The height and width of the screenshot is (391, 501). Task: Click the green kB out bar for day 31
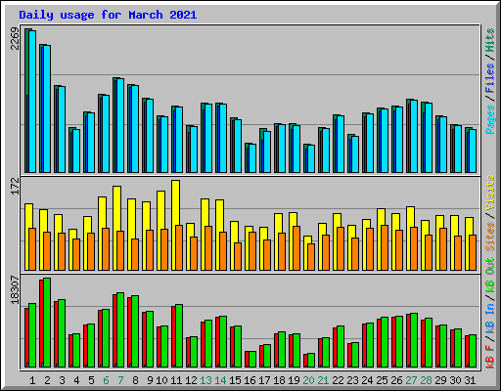point(473,351)
